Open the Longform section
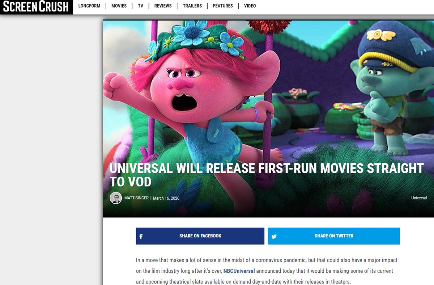The image size is (434, 285). [89, 6]
